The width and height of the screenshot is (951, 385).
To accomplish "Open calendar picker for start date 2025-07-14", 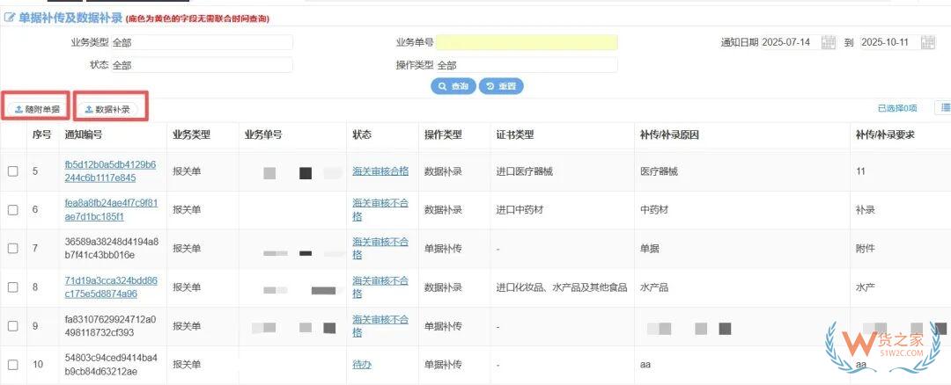I will (x=829, y=42).
